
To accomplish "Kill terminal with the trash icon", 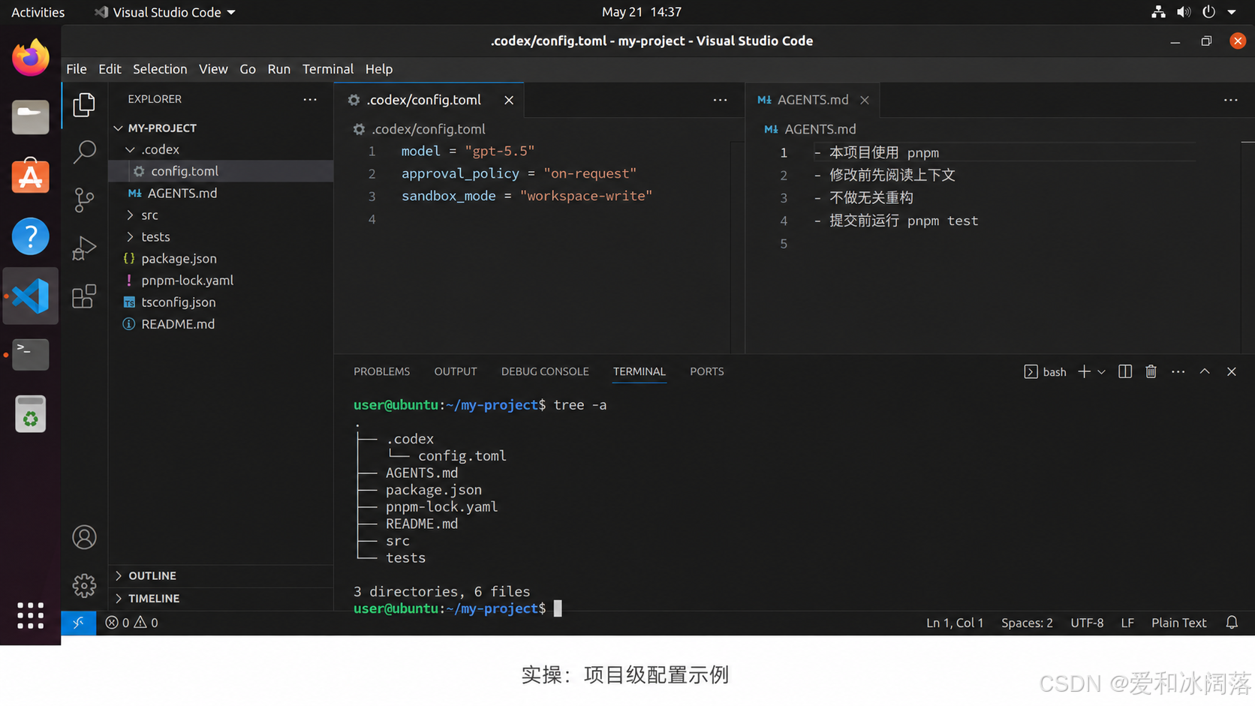I will pos(1151,372).
